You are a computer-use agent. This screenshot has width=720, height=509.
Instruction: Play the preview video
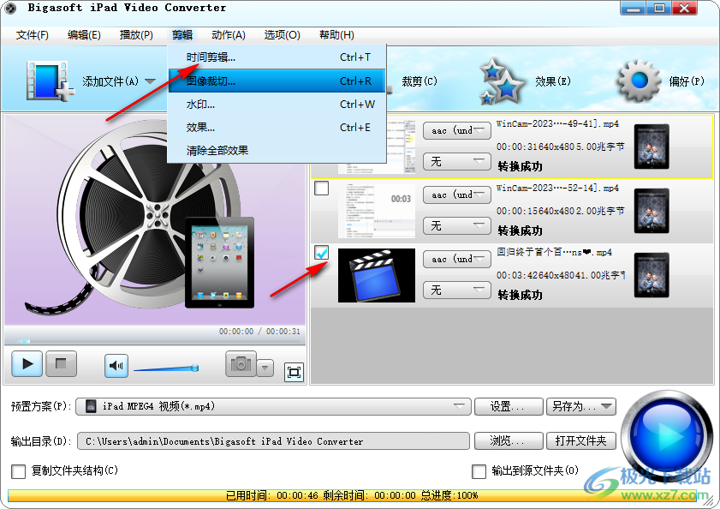point(27,364)
